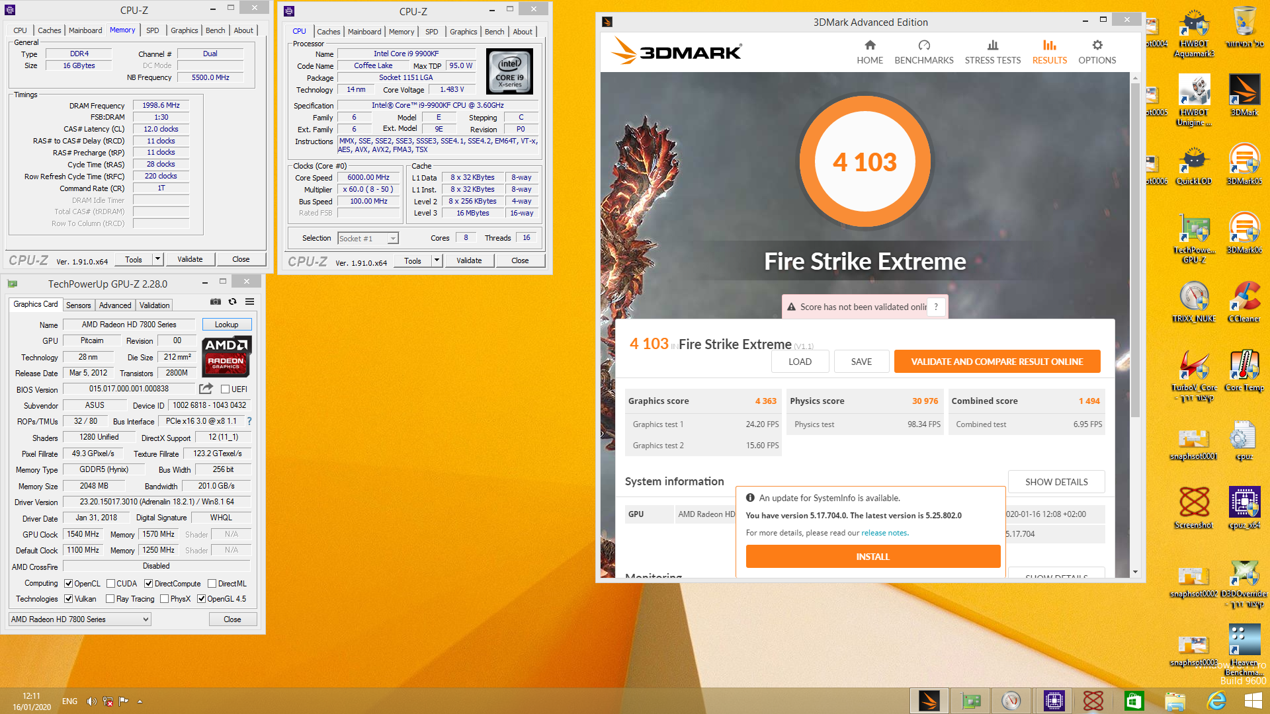The width and height of the screenshot is (1270, 714).
Task: Click the 3DMark vertical scrollbar
Action: point(1135,251)
